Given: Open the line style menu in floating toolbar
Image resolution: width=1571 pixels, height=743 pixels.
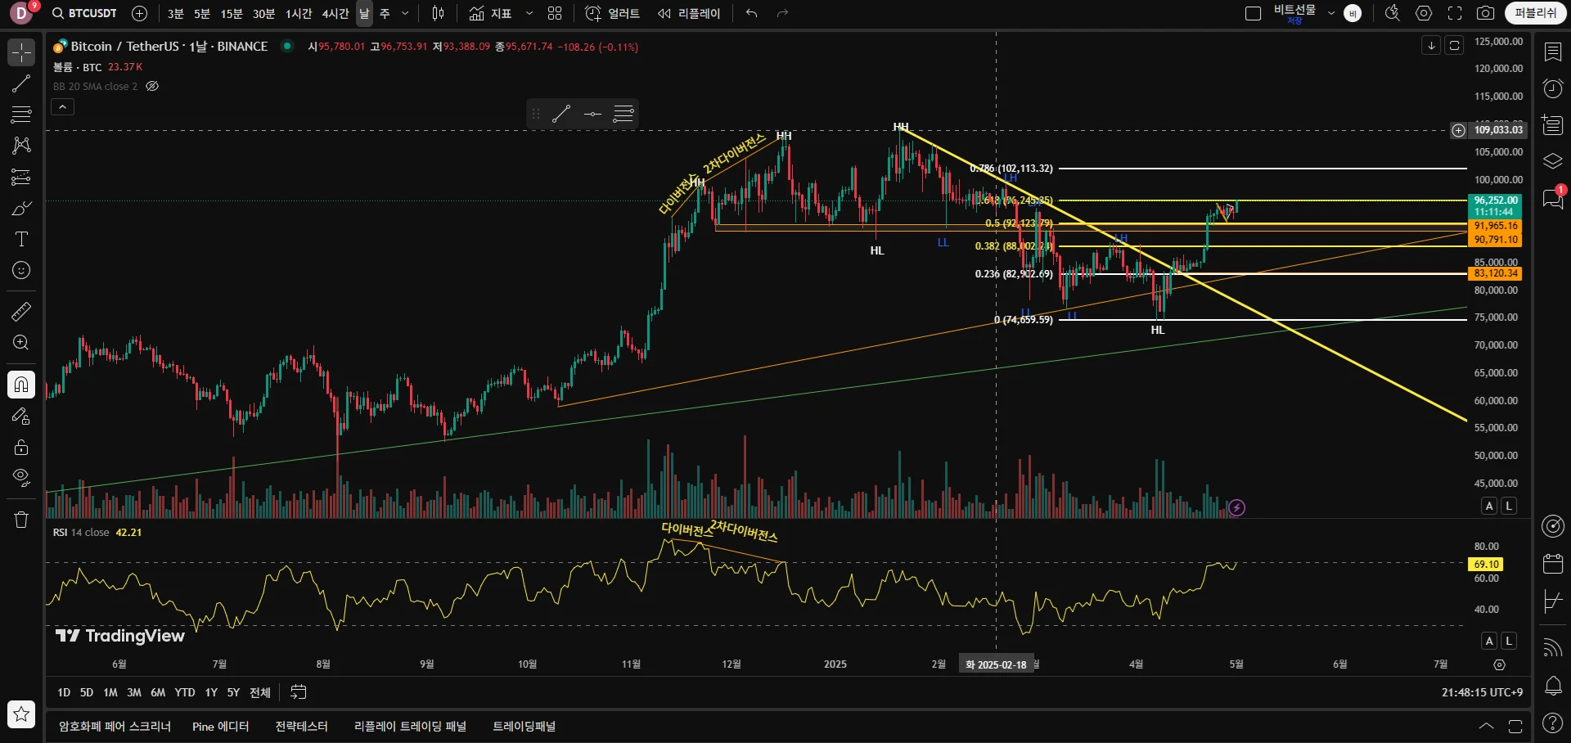Looking at the screenshot, I should pos(623,114).
